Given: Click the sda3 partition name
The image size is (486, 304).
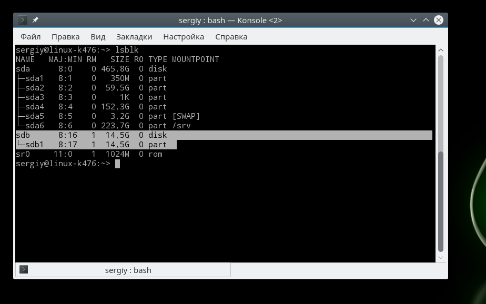Looking at the screenshot, I should (x=34, y=97).
